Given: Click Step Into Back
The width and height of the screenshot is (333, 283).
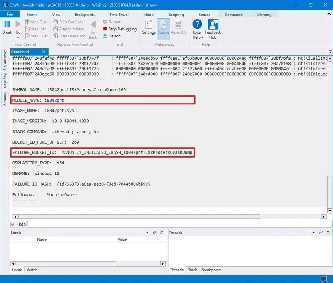Looking at the screenshot, I should (x=69, y=29).
